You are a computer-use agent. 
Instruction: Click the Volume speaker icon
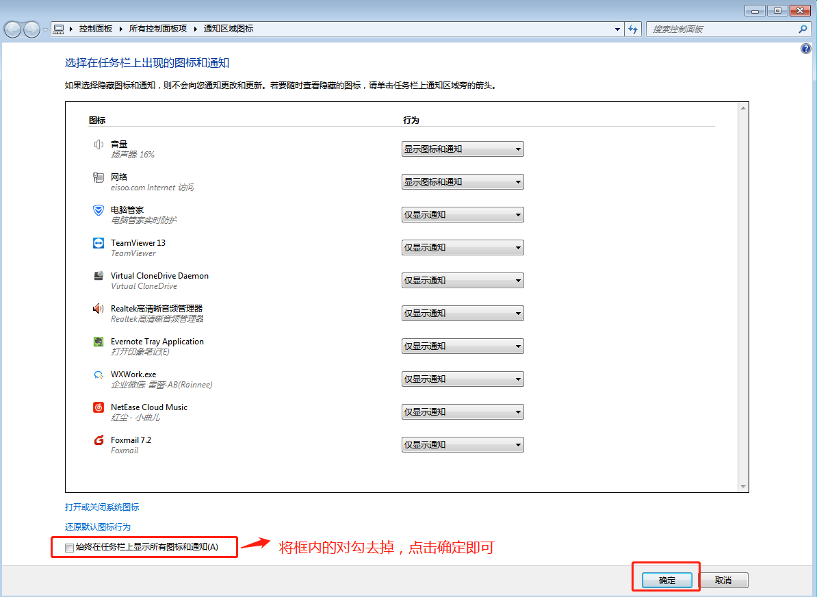coord(99,144)
